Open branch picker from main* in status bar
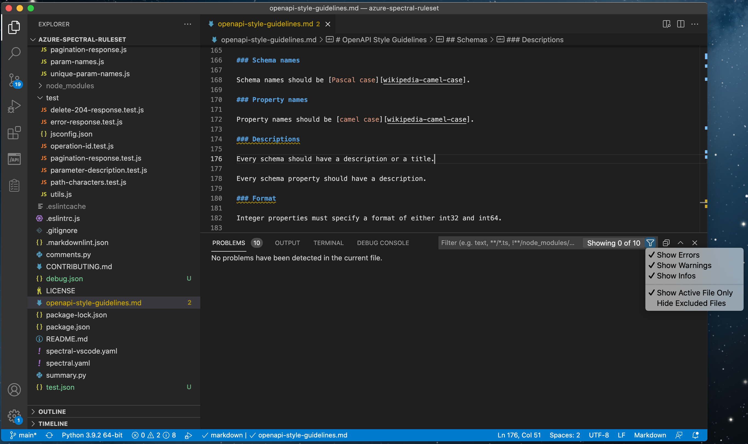 click(27, 435)
